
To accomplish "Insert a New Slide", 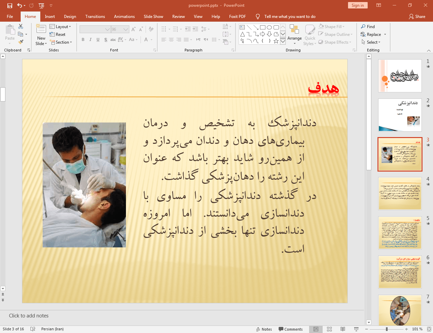I will [x=41, y=35].
